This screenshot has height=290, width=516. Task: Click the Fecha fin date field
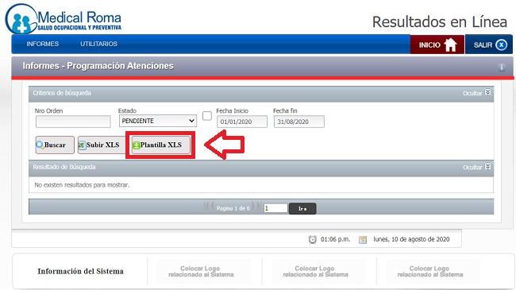(x=298, y=122)
